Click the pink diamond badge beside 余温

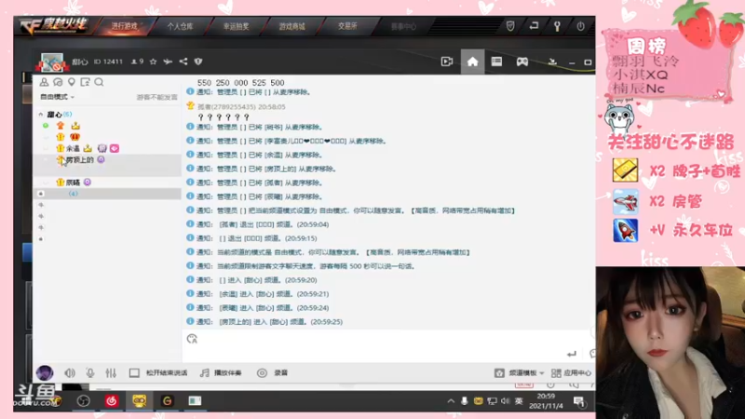click(x=115, y=149)
